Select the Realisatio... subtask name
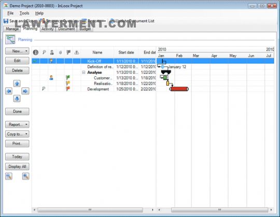Image resolution: width=280 pixels, height=217 pixels. coord(103,84)
